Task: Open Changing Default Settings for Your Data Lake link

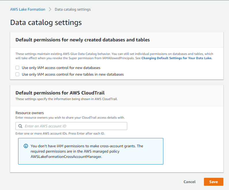Action: pyautogui.click(x=177, y=58)
